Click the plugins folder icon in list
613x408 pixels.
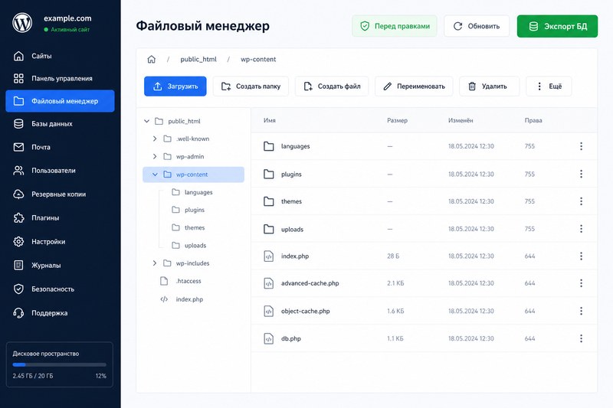coord(269,174)
